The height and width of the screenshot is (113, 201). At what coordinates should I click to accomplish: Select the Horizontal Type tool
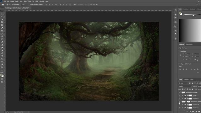[x=2, y=56]
